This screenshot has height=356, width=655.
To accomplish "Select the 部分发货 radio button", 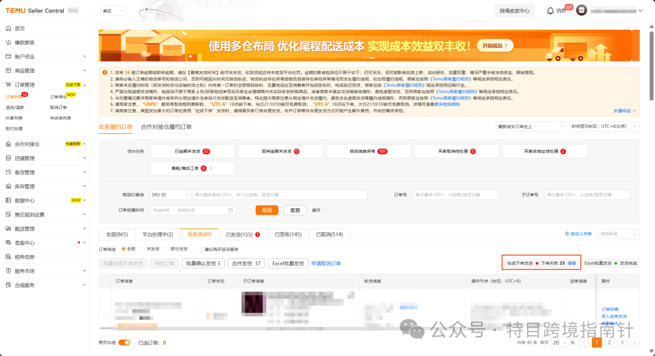I will [167, 249].
